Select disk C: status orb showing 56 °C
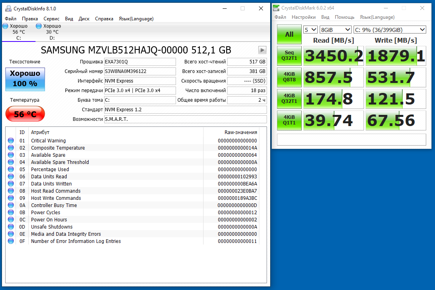The image size is (435, 290). click(x=5, y=26)
